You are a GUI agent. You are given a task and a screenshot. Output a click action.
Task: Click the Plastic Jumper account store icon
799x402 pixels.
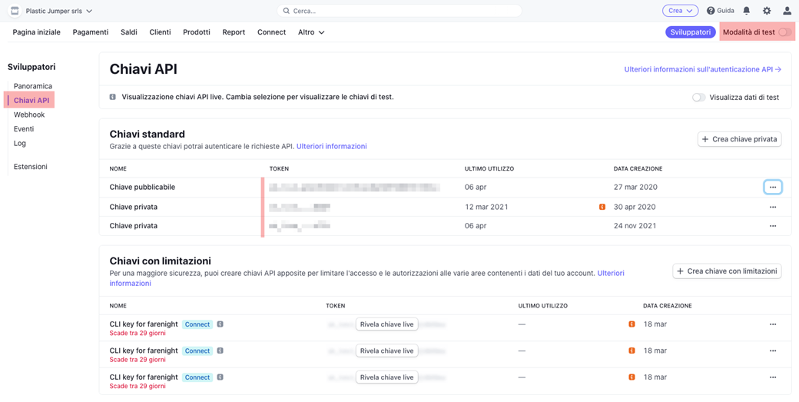(x=15, y=11)
